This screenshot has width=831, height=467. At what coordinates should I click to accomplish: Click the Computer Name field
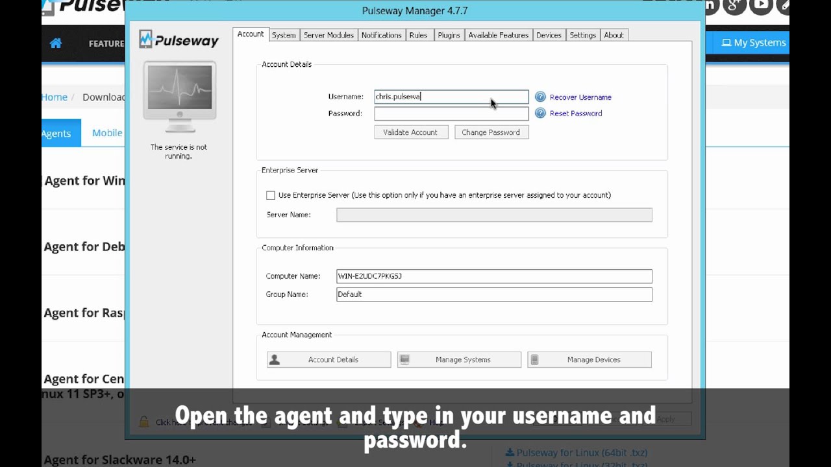pyautogui.click(x=494, y=276)
